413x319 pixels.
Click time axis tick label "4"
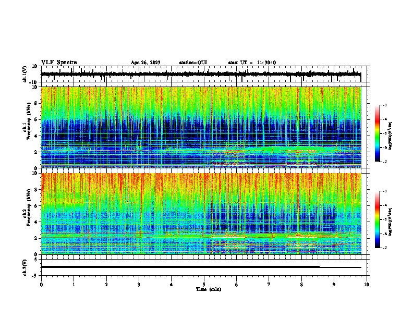coord(172,285)
